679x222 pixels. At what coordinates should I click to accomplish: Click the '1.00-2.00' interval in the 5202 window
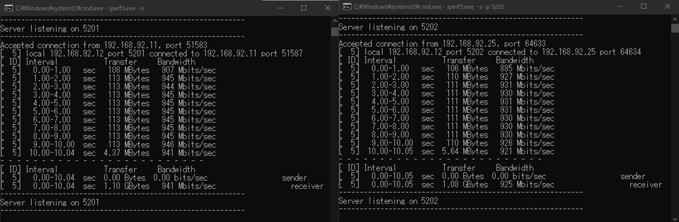pos(390,77)
